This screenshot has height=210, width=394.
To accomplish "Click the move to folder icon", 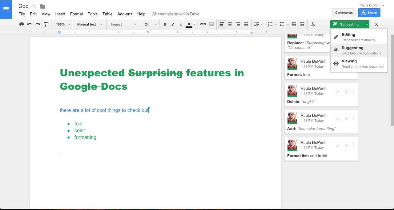I will tap(43, 6).
